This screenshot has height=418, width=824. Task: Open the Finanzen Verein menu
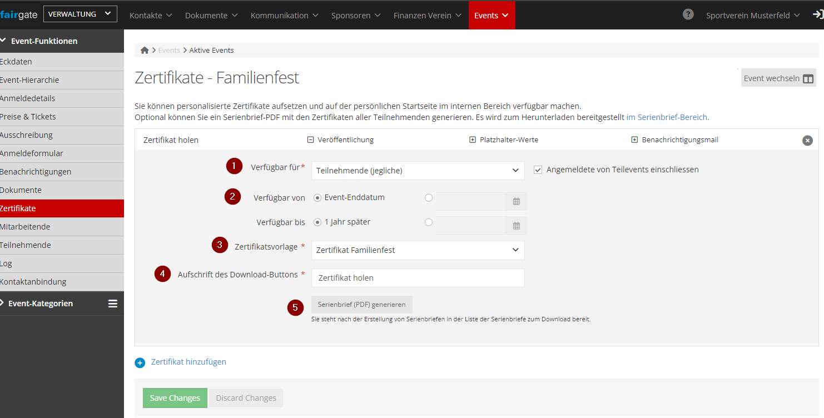[x=427, y=16]
